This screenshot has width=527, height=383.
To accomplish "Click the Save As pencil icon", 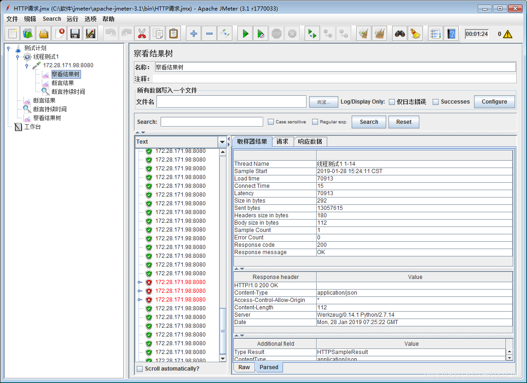I will [x=90, y=34].
